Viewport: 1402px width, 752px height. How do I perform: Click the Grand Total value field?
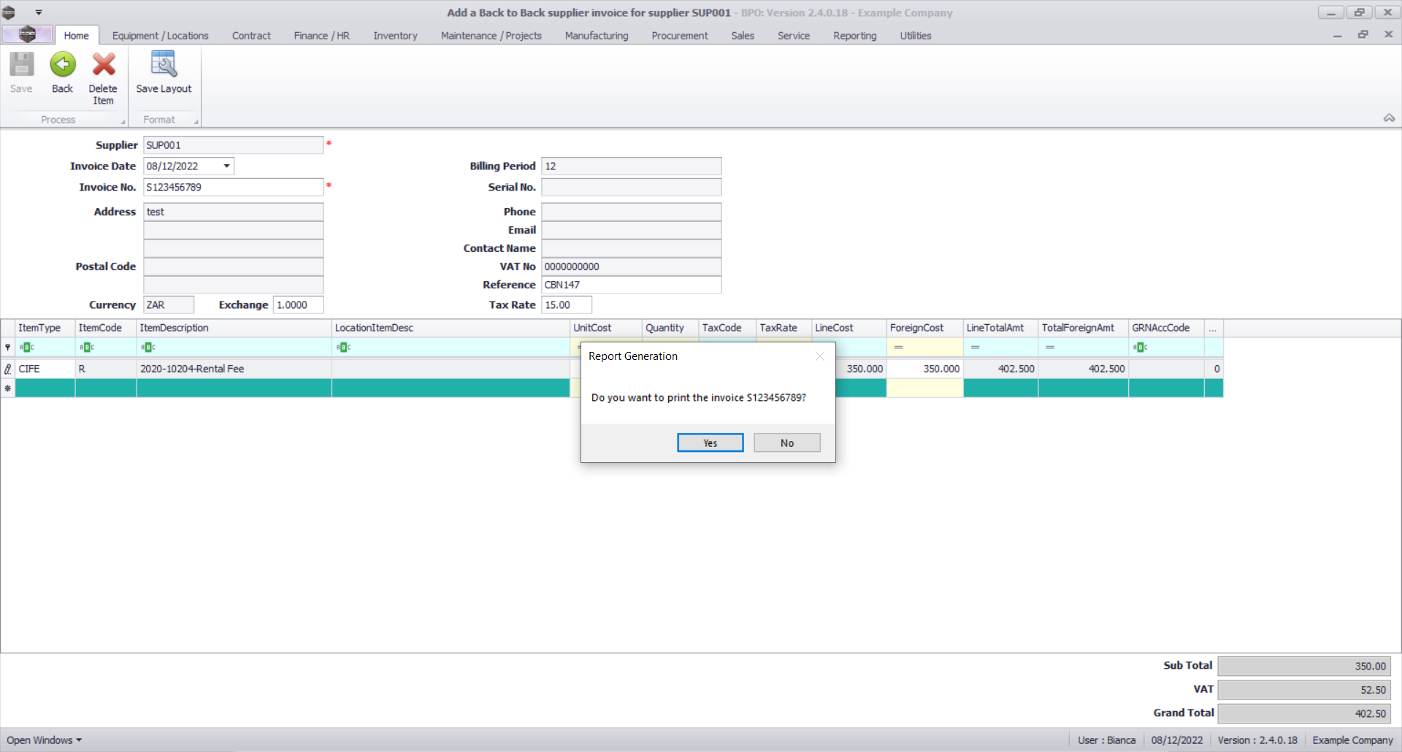(x=1304, y=714)
